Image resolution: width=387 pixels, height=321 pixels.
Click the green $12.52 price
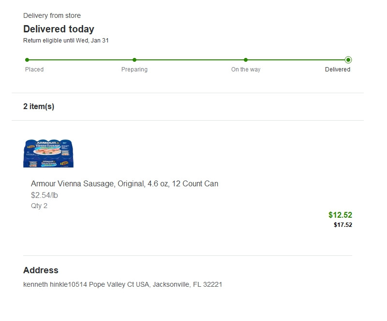(x=340, y=215)
